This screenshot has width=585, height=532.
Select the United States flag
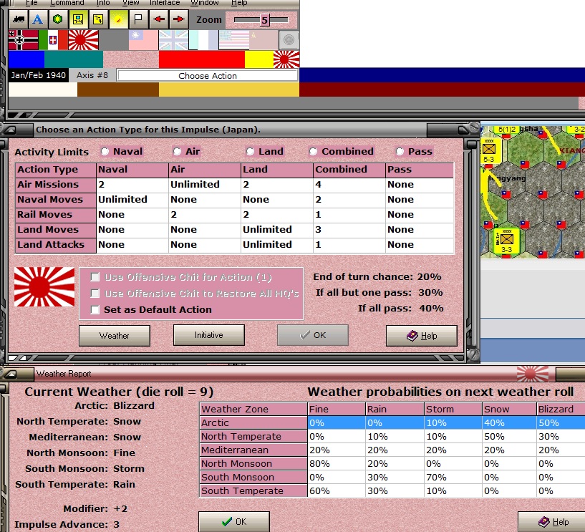[x=234, y=40]
